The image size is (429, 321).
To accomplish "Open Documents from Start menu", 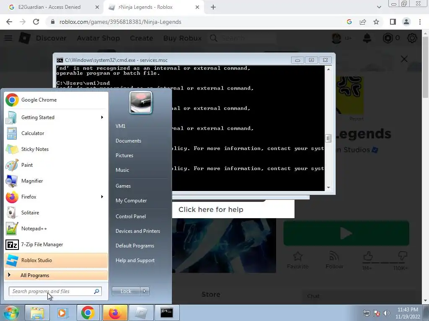I will tap(128, 141).
